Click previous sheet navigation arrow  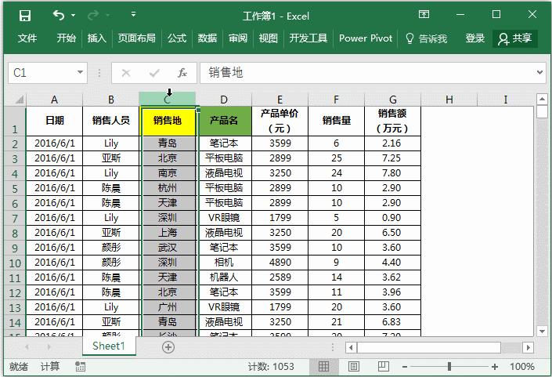tap(27, 347)
